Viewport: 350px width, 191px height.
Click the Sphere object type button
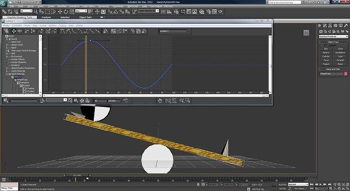[x=326, y=52]
